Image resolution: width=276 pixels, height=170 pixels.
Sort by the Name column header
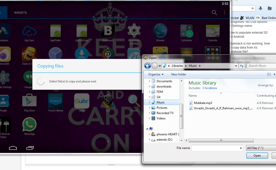(193, 96)
